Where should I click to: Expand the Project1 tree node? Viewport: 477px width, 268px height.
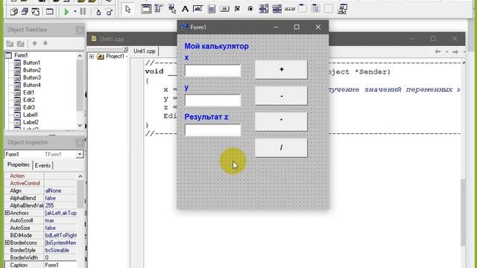[91, 57]
